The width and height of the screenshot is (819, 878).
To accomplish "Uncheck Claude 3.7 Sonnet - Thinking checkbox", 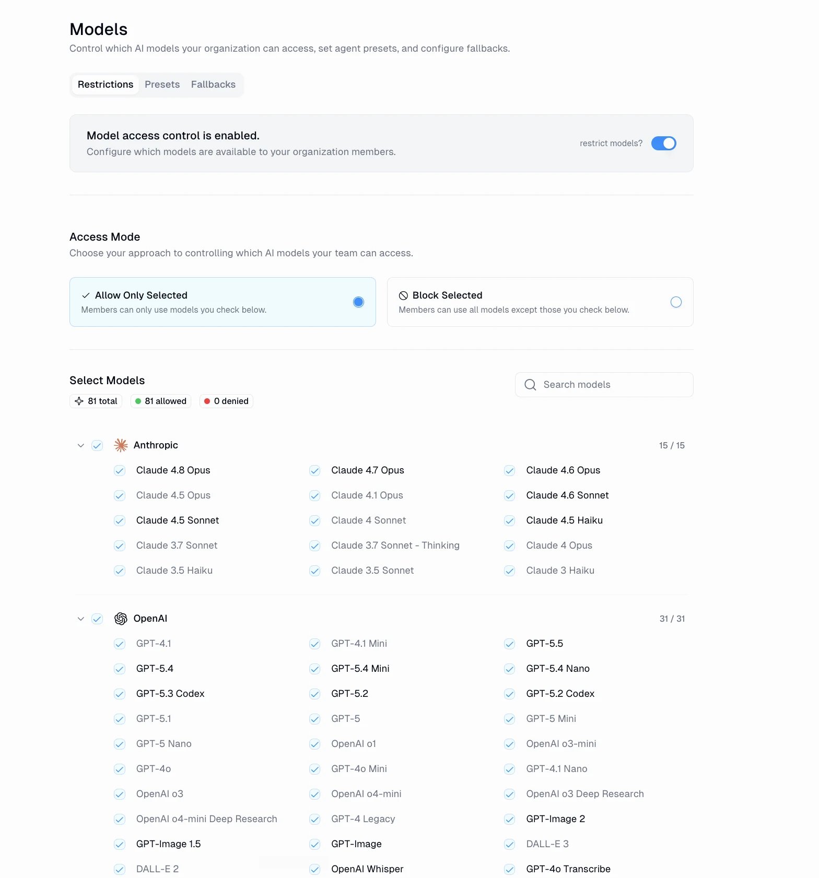I will tap(314, 545).
